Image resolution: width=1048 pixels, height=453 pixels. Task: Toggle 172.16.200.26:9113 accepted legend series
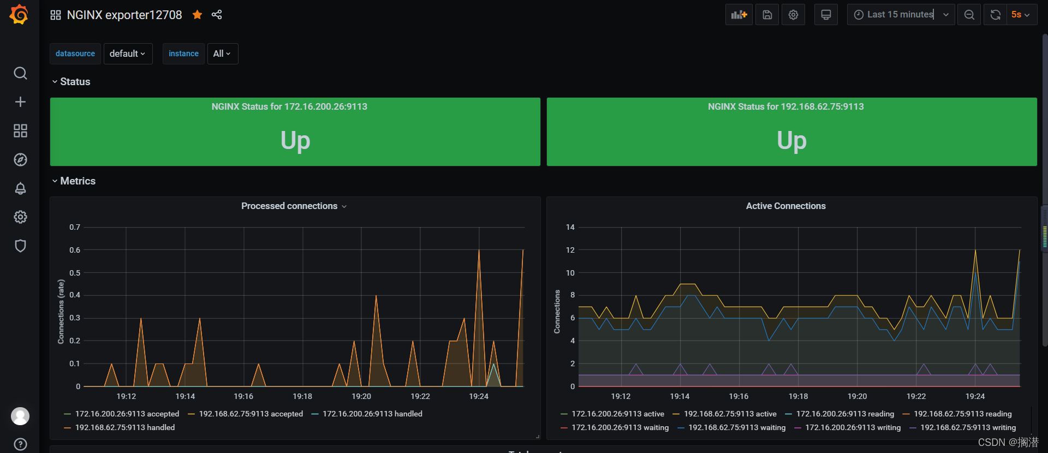point(127,414)
